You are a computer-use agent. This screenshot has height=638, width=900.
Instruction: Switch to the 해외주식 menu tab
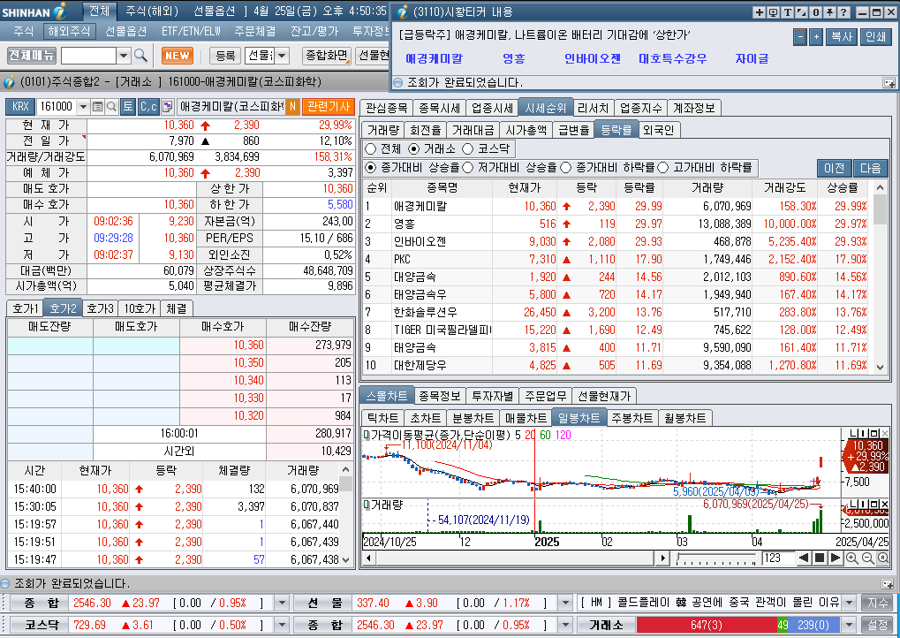click(69, 32)
